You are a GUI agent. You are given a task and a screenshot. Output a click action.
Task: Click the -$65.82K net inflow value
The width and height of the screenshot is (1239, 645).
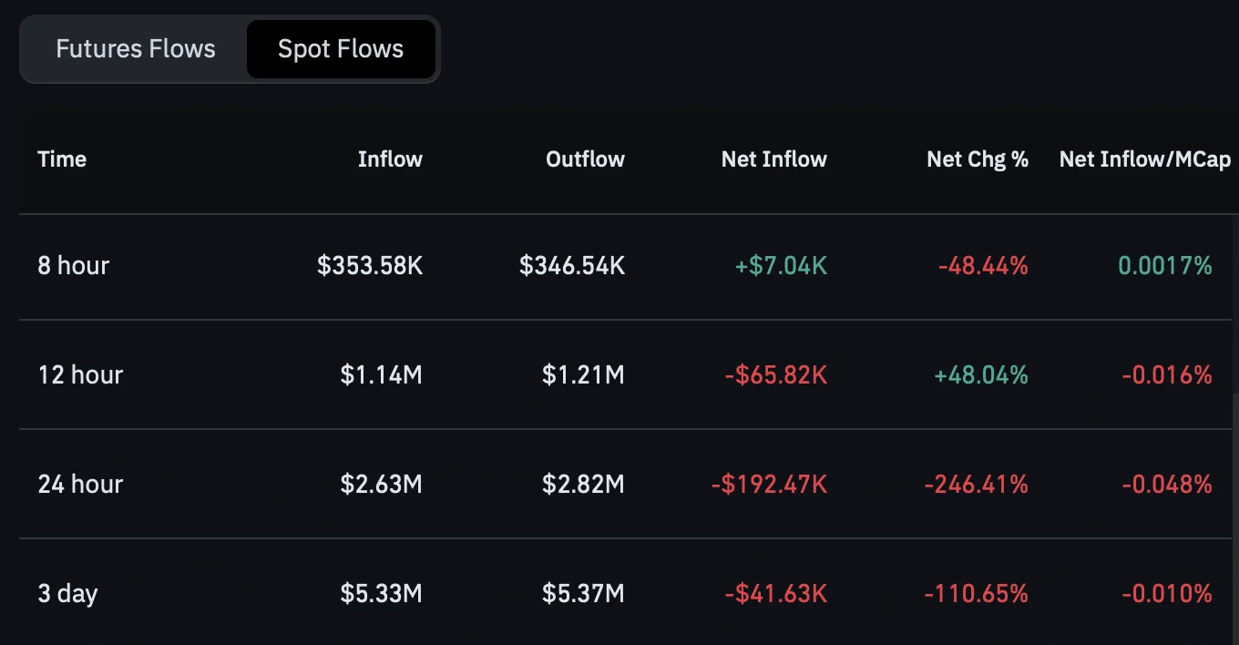776,374
